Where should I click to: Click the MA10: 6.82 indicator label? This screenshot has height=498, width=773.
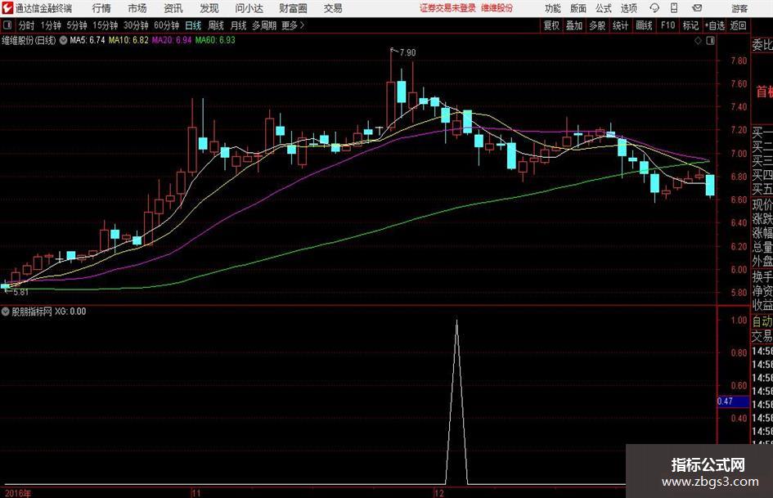click(x=128, y=40)
